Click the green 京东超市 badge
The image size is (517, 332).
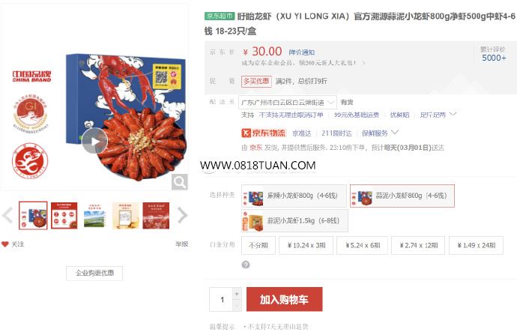click(220, 16)
